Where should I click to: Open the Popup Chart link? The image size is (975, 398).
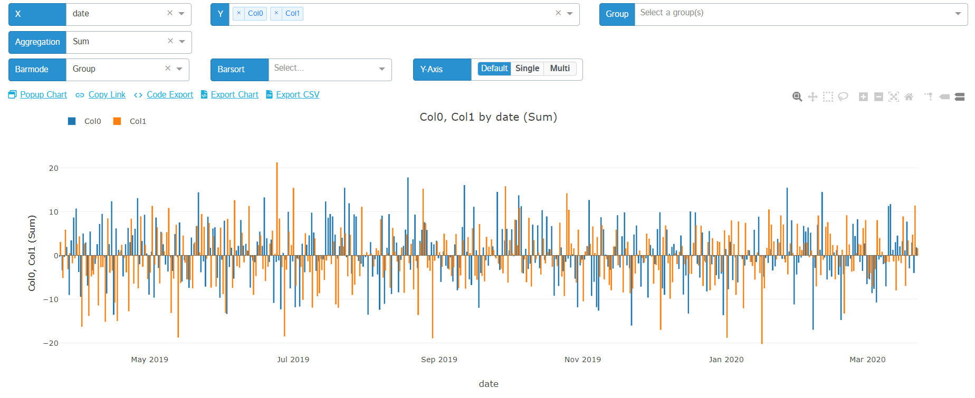click(x=43, y=94)
